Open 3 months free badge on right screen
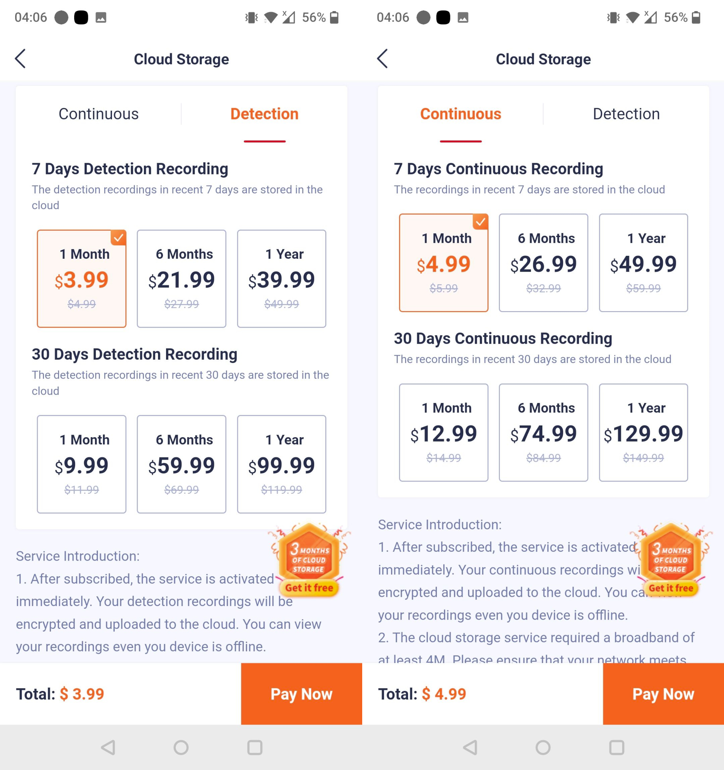 click(671, 559)
